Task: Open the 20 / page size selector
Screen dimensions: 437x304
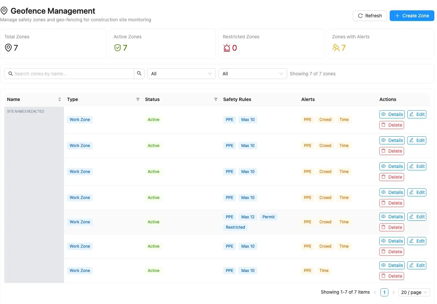Action: (414, 292)
